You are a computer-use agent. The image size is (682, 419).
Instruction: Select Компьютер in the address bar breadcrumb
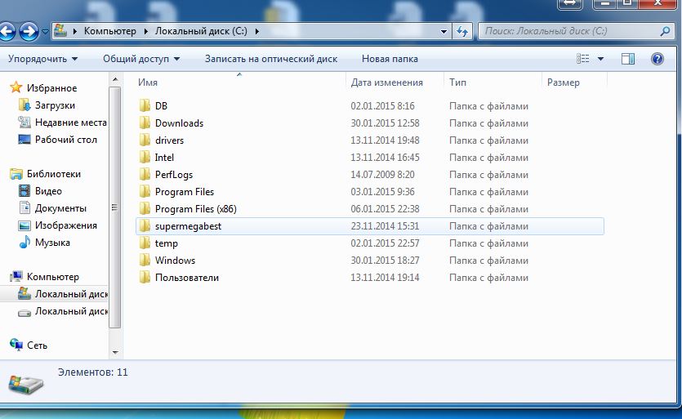click(110, 31)
